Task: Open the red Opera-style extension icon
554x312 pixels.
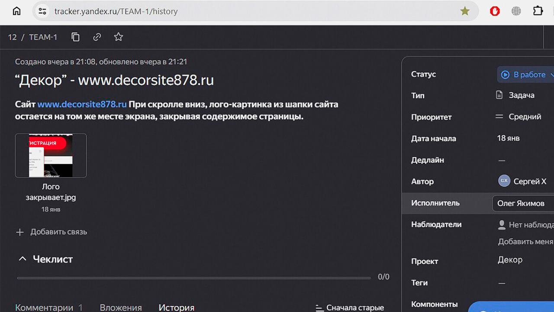Action: pos(495,11)
